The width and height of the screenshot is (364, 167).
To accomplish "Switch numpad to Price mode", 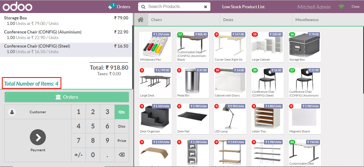I will pos(122,141).
